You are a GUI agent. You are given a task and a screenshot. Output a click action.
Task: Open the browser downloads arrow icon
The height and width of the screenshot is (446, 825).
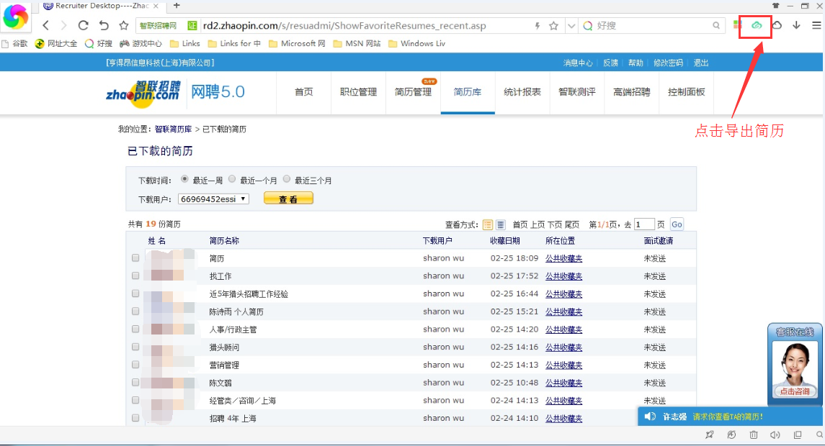coord(796,25)
